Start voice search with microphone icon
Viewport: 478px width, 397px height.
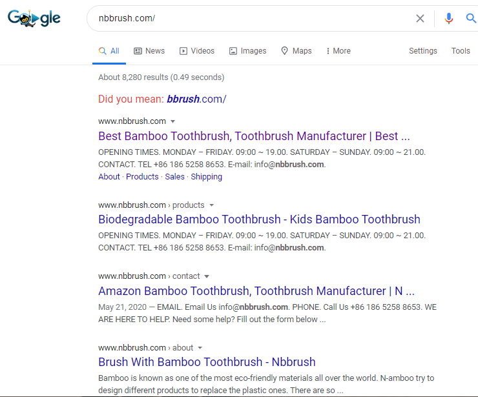click(x=448, y=18)
